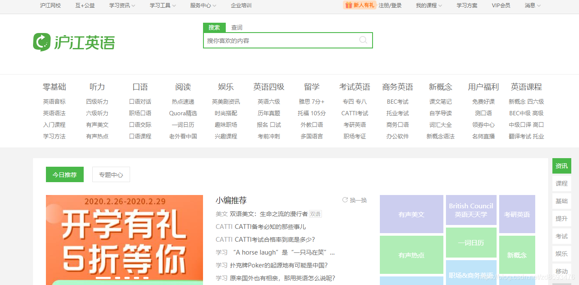Open 沪江网校 in top bar
579x285 pixels.
point(50,6)
